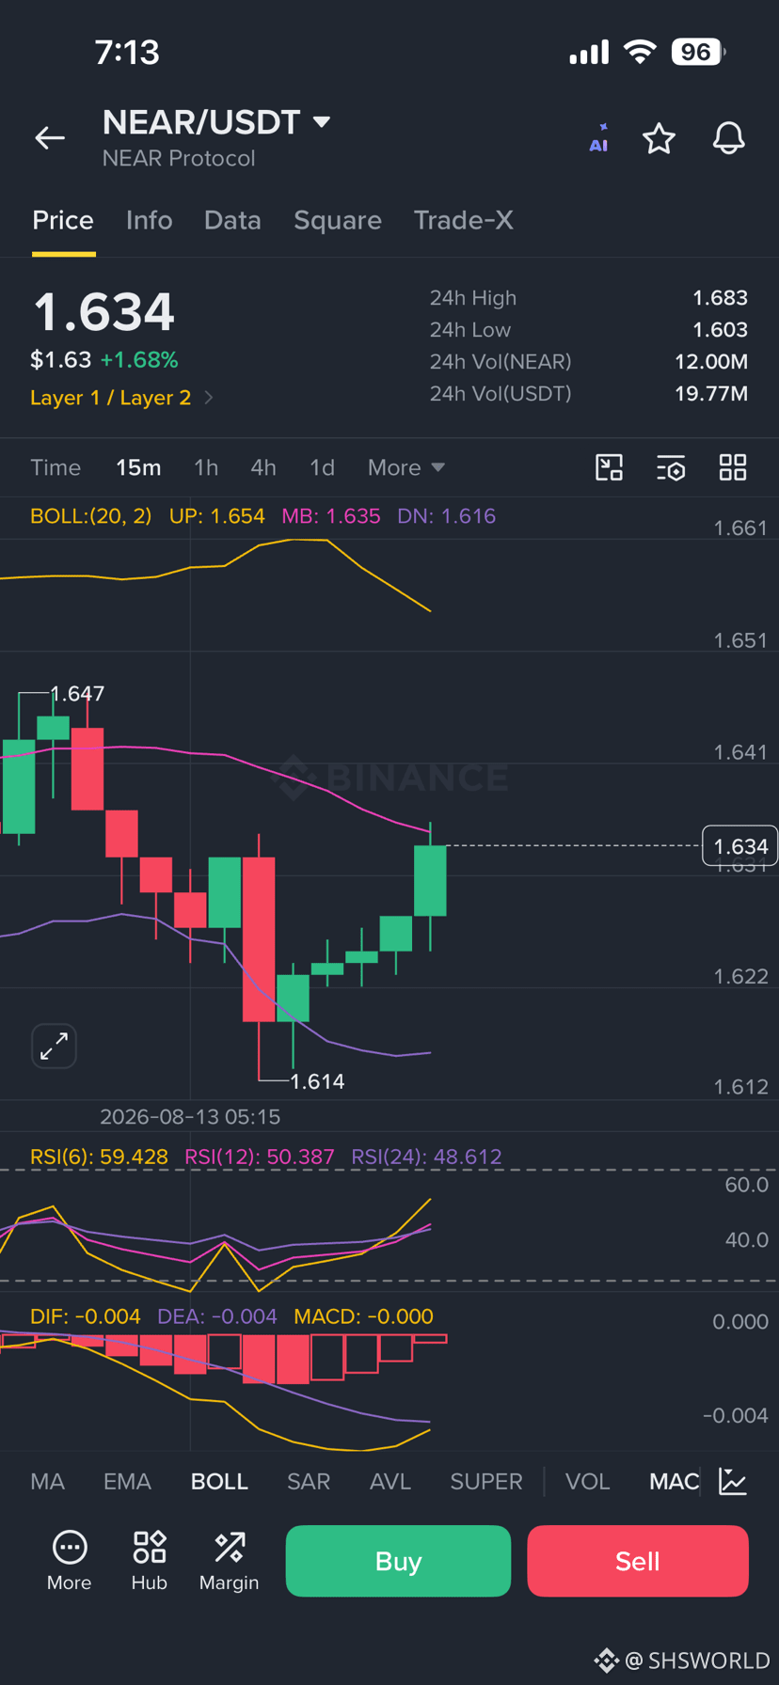Enable the SUPER indicator
The height and width of the screenshot is (1685, 779).
(x=486, y=1482)
